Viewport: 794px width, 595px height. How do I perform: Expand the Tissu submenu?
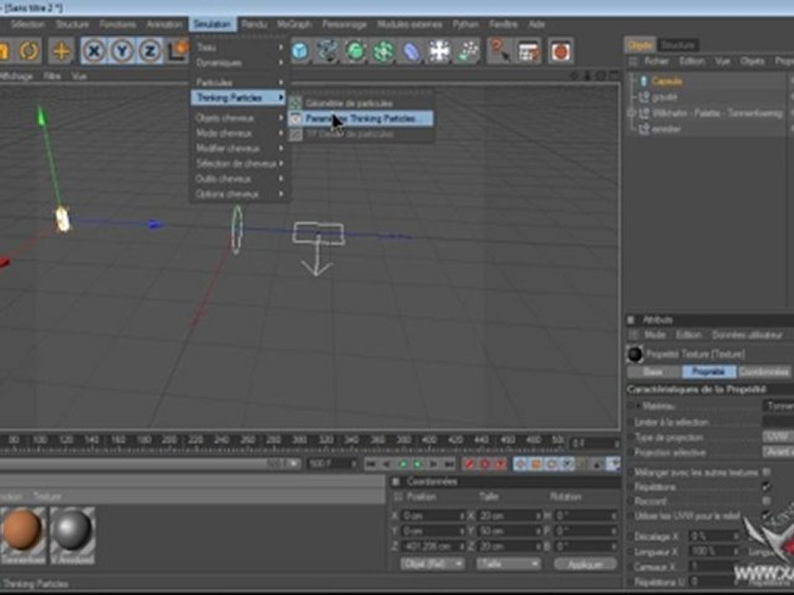pos(238,47)
